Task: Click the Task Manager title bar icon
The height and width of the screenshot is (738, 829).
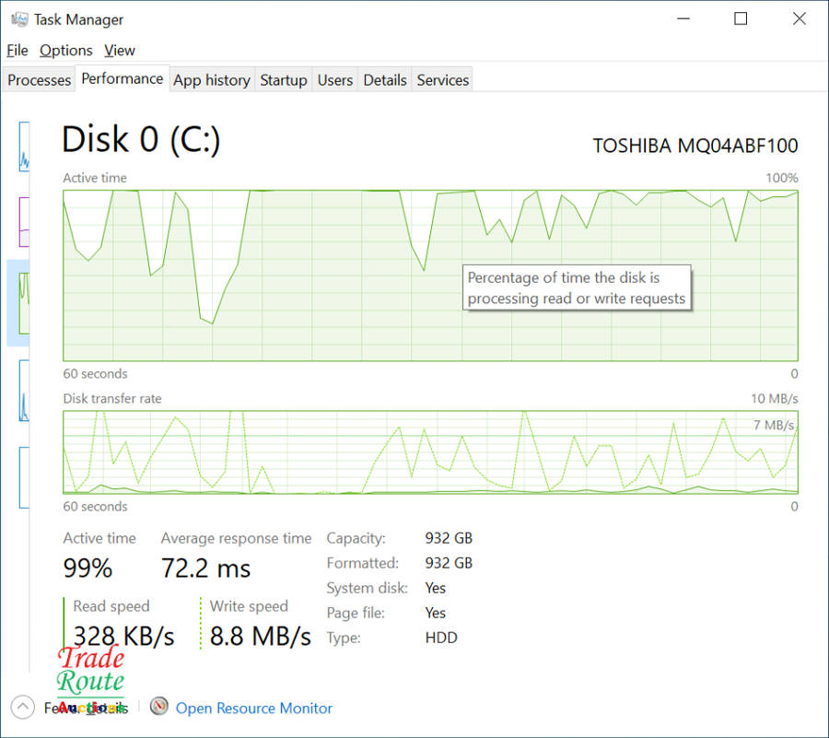Action: pyautogui.click(x=18, y=19)
